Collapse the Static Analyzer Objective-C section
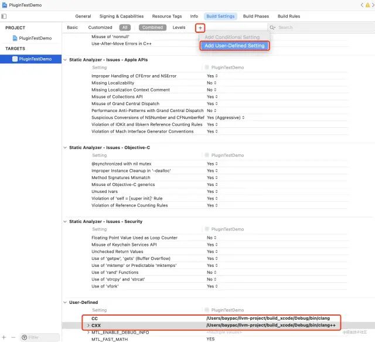Image resolution: width=375 pixels, height=342 pixels. (65, 147)
